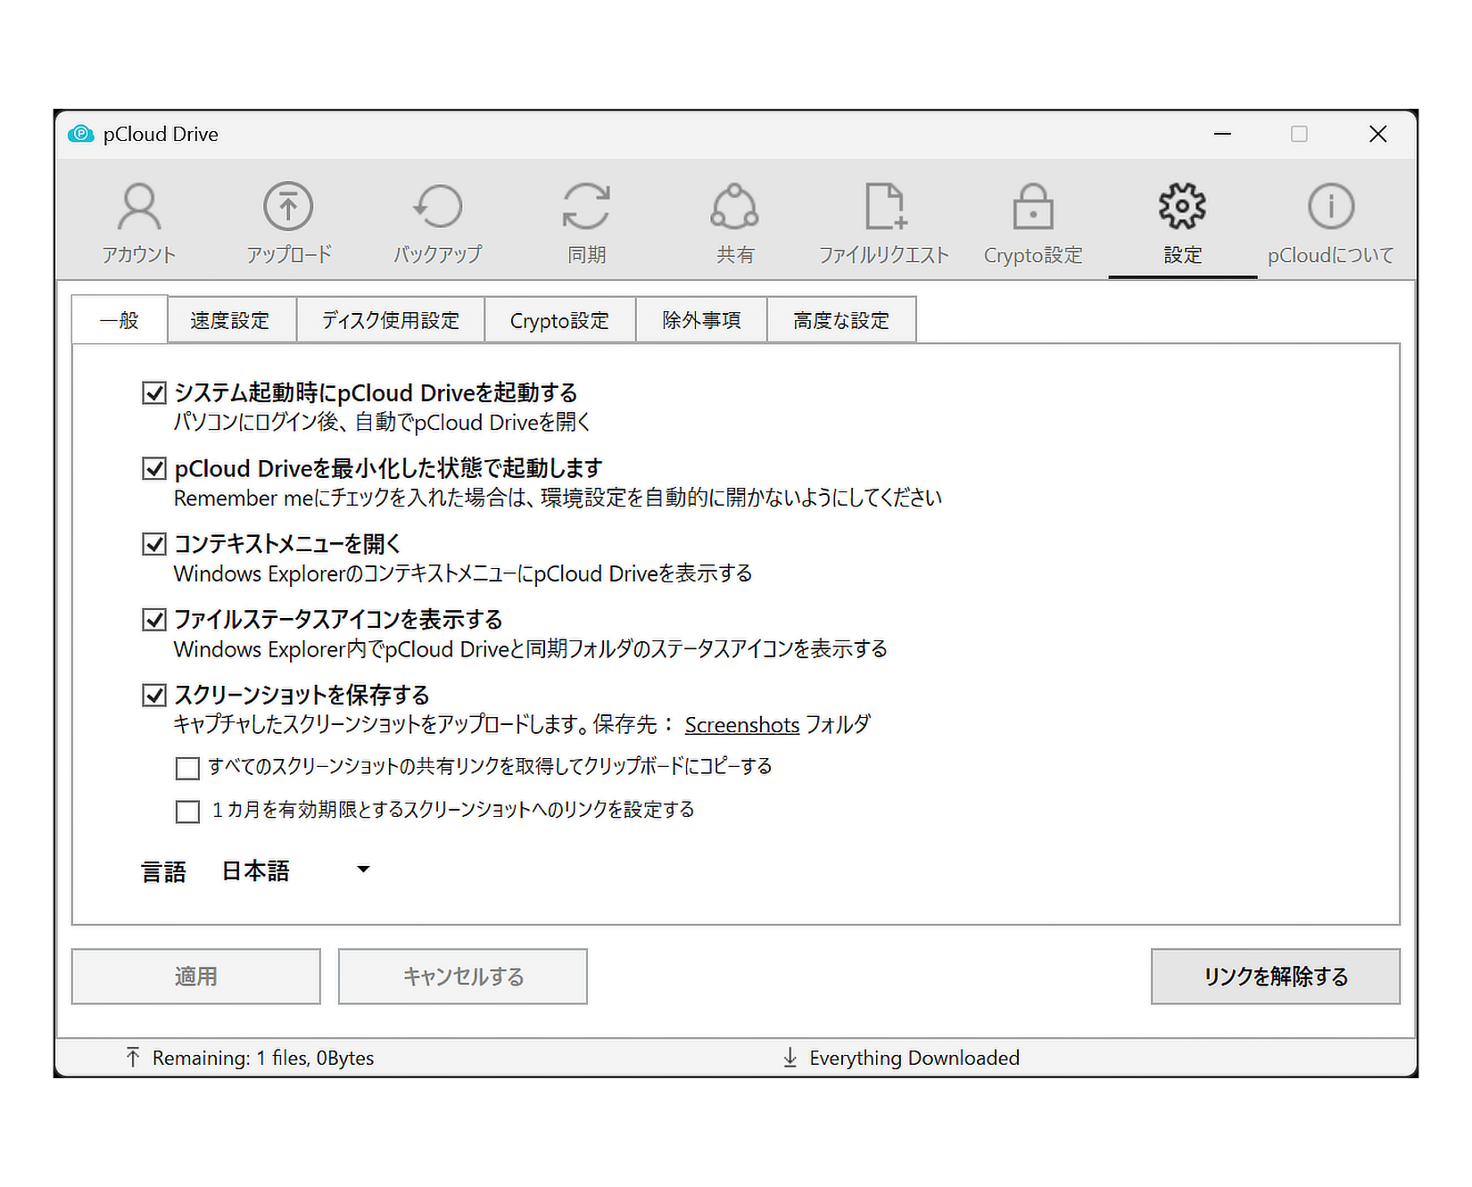Click the 言語 label
Image resolution: width=1472 pixels, height=1187 pixels.
click(164, 871)
